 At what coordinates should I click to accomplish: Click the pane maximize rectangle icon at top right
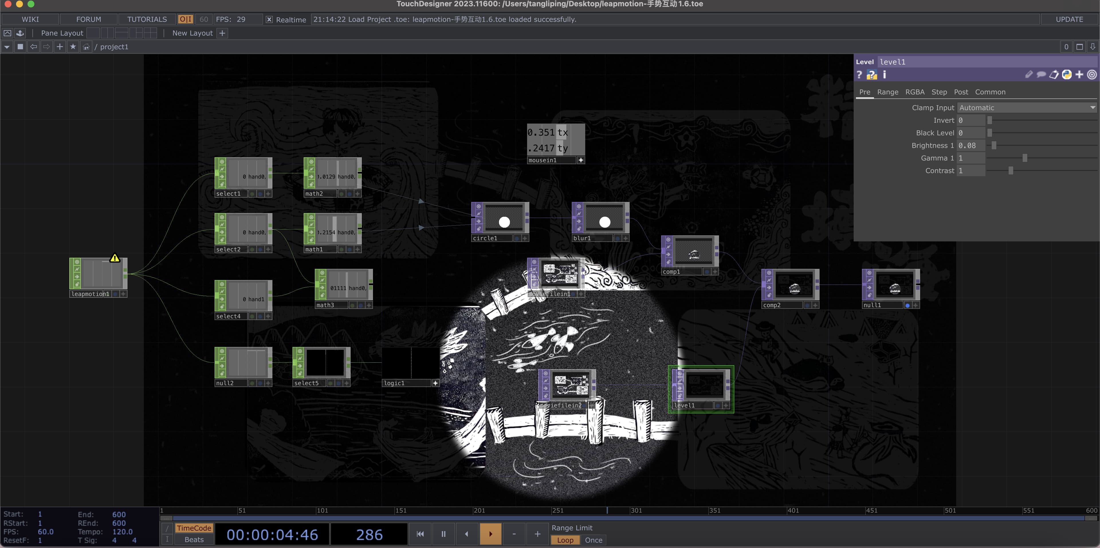[1079, 47]
